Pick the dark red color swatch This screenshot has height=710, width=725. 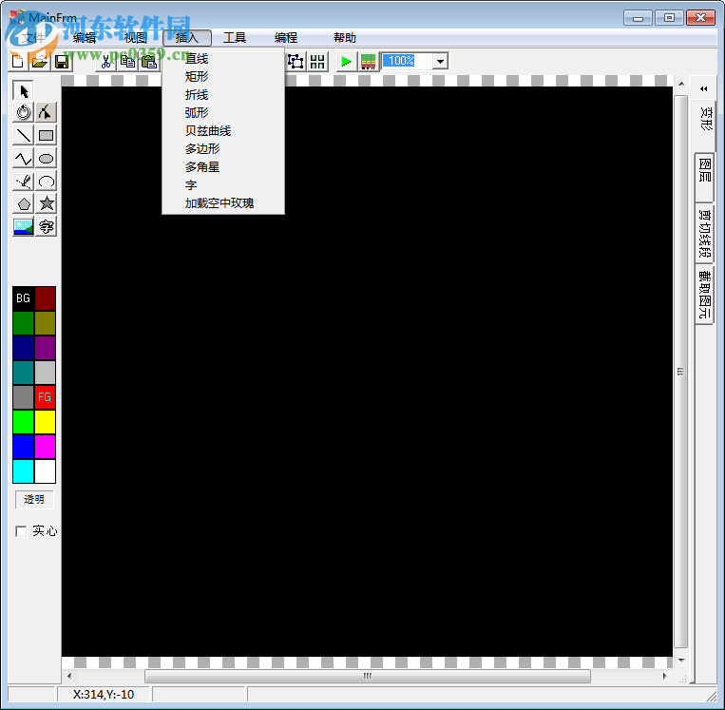pyautogui.click(x=45, y=298)
